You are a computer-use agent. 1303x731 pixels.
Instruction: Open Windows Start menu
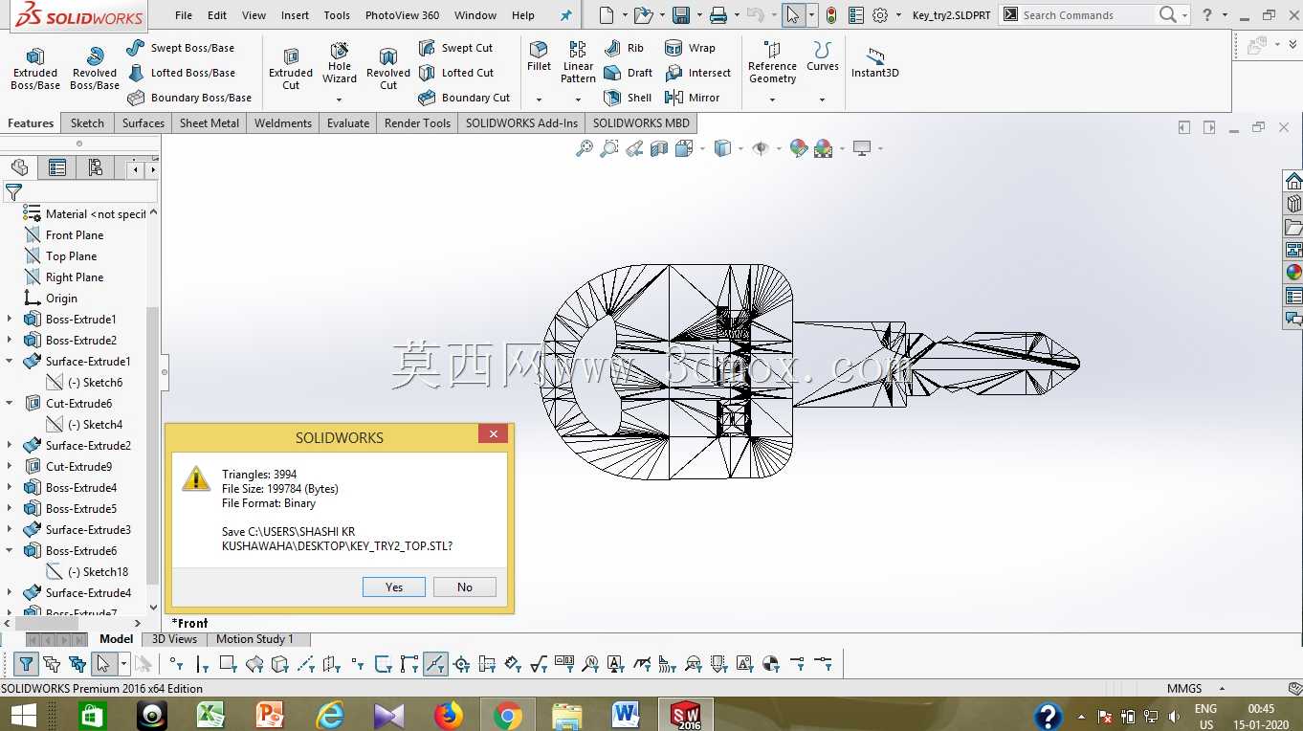point(23,715)
